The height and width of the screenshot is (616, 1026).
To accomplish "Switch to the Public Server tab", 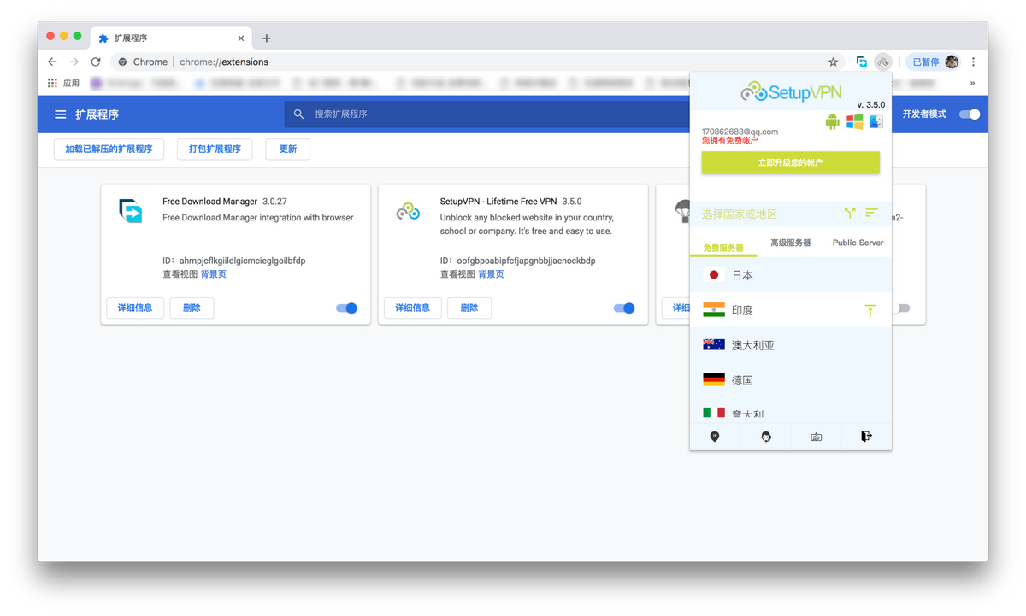I will point(858,243).
